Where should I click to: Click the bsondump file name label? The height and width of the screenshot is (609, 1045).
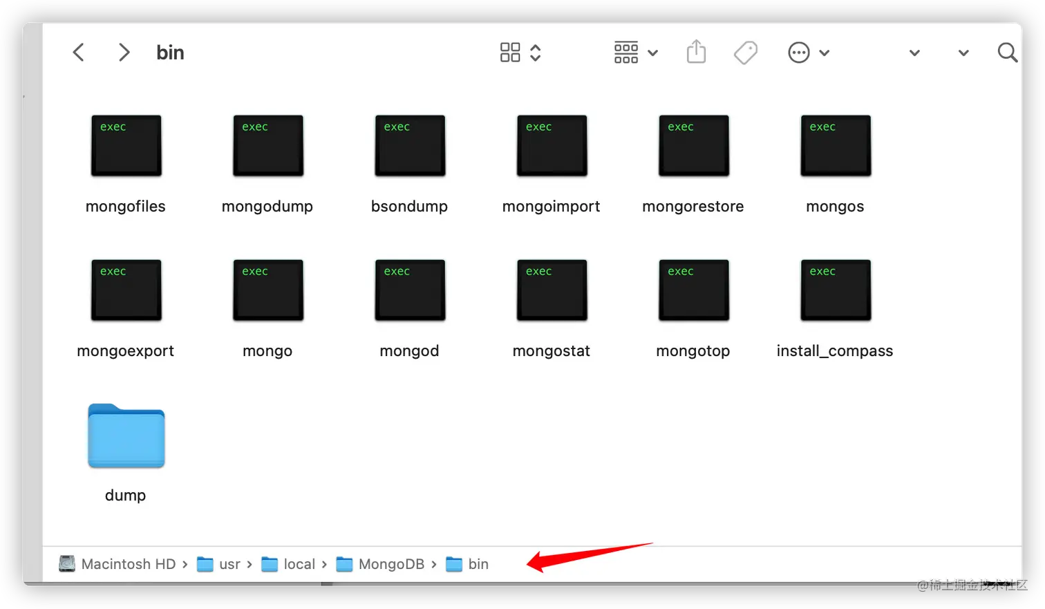409,207
